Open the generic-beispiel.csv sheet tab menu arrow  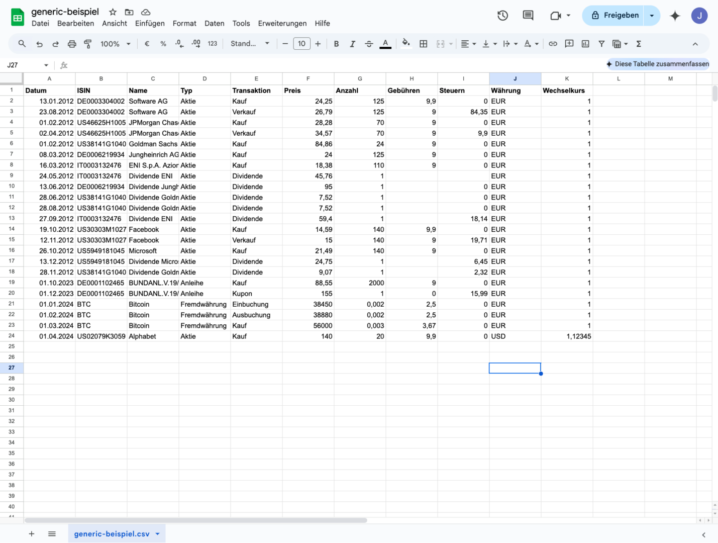(x=158, y=534)
